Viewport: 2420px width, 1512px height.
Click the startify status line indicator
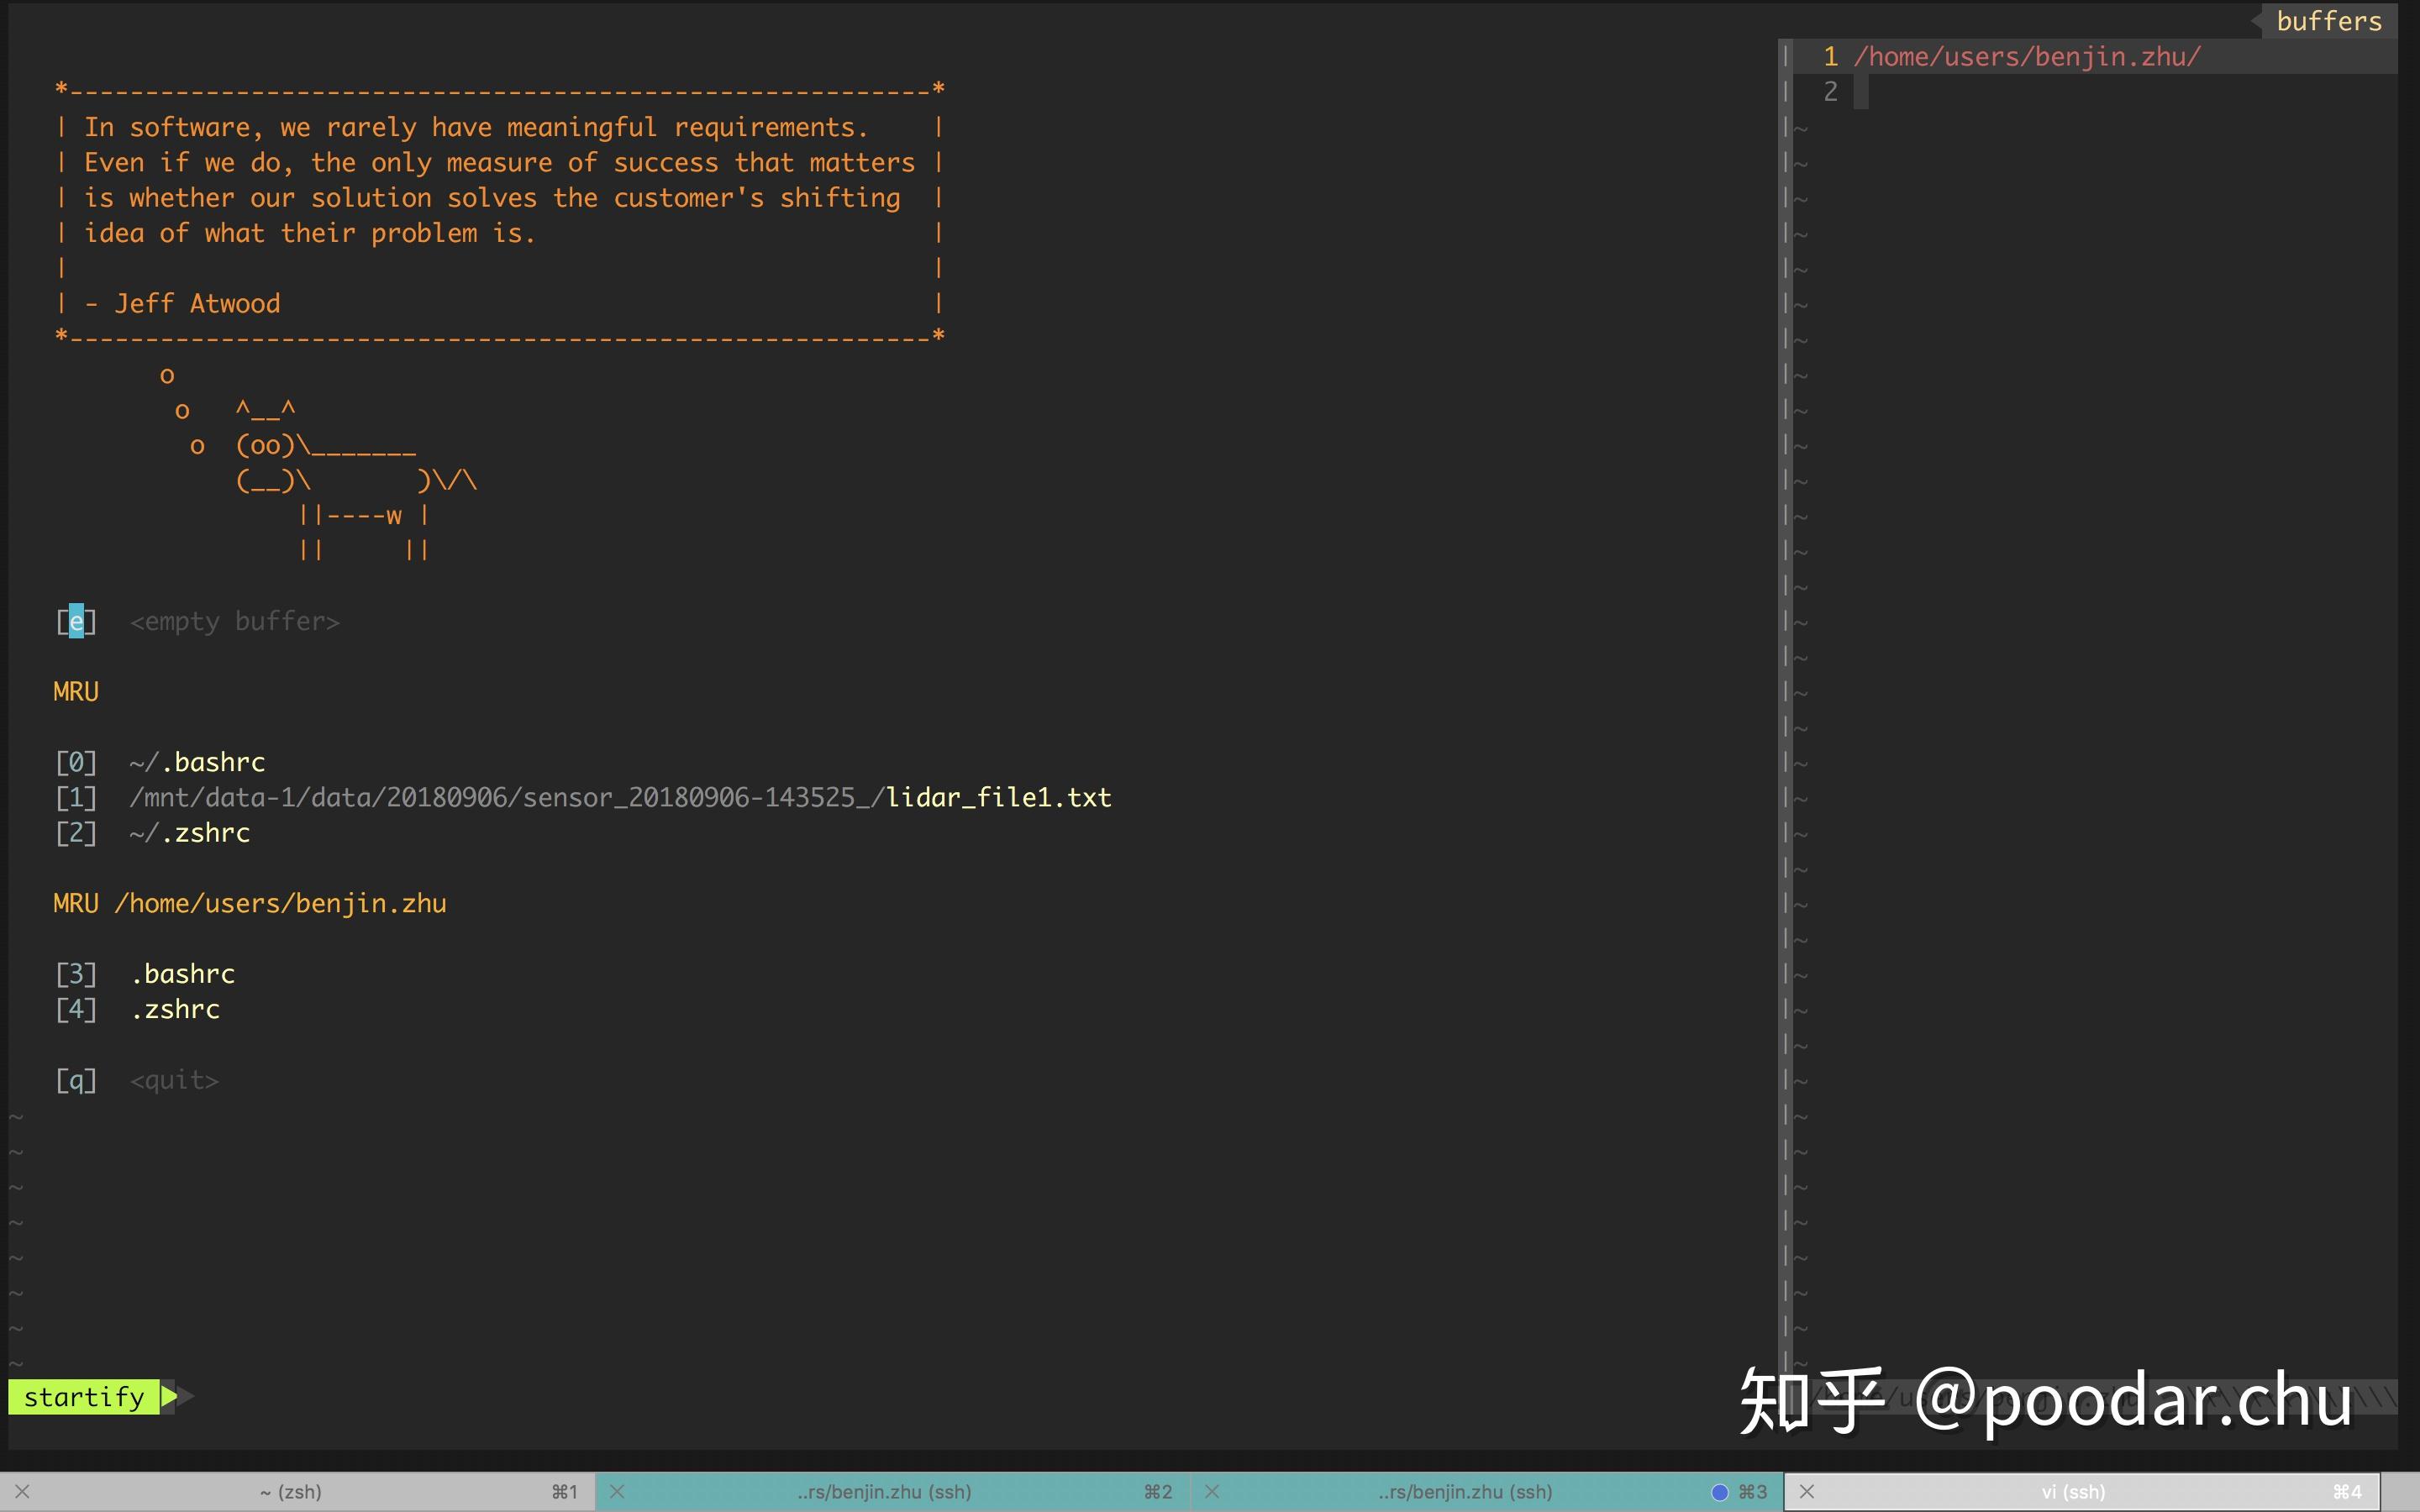click(x=84, y=1396)
